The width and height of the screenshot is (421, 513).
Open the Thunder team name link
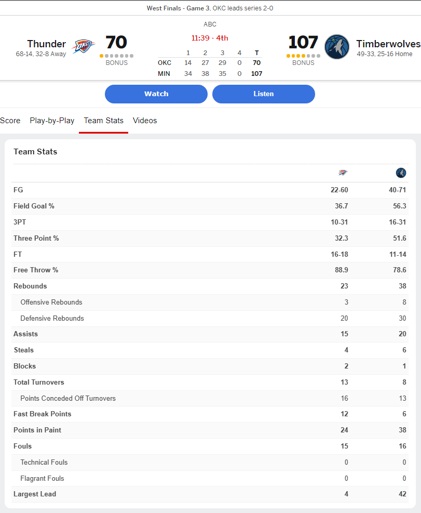[x=46, y=44]
